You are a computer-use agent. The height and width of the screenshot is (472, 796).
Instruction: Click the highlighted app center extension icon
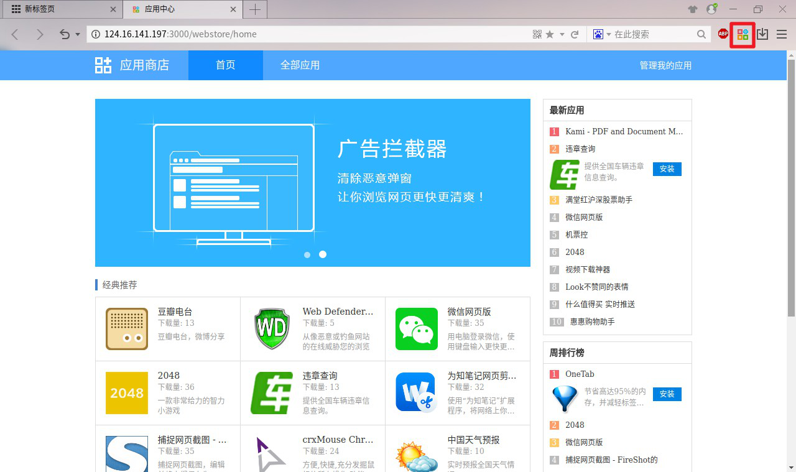pos(742,34)
